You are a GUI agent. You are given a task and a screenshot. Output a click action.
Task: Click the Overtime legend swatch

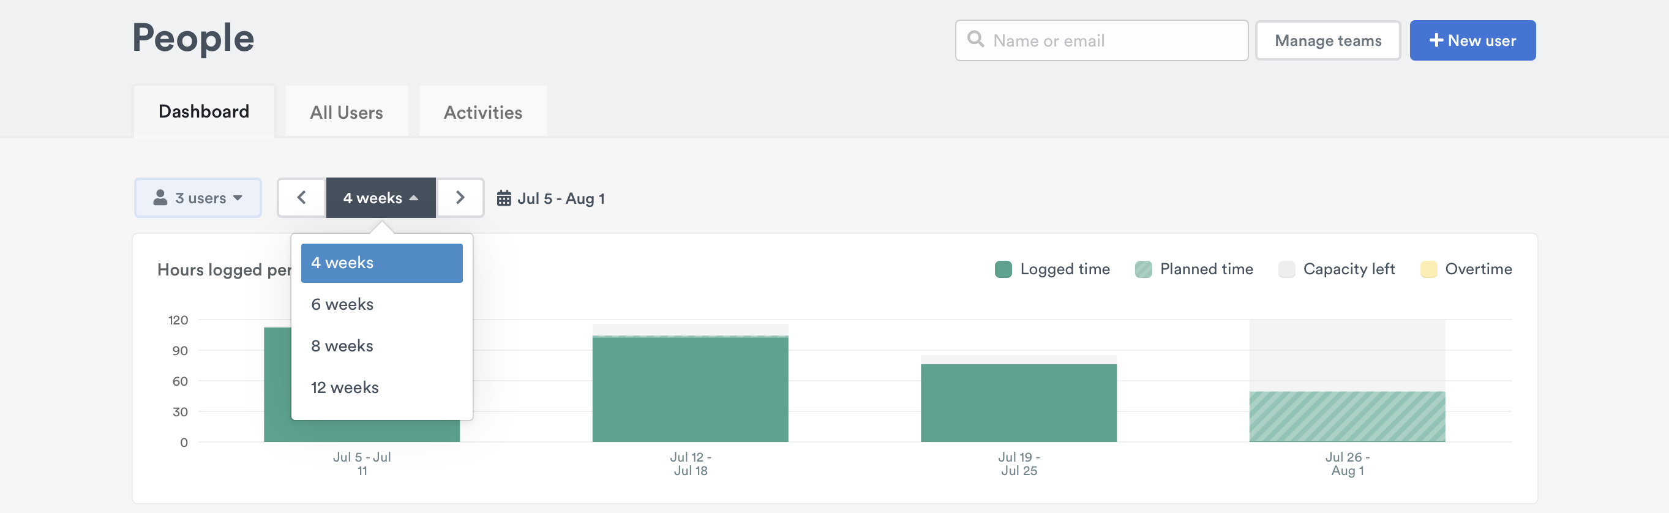[x=1428, y=269]
